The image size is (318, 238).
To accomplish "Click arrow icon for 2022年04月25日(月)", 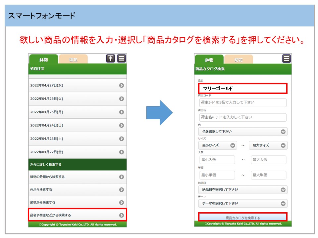I will 122,112.
